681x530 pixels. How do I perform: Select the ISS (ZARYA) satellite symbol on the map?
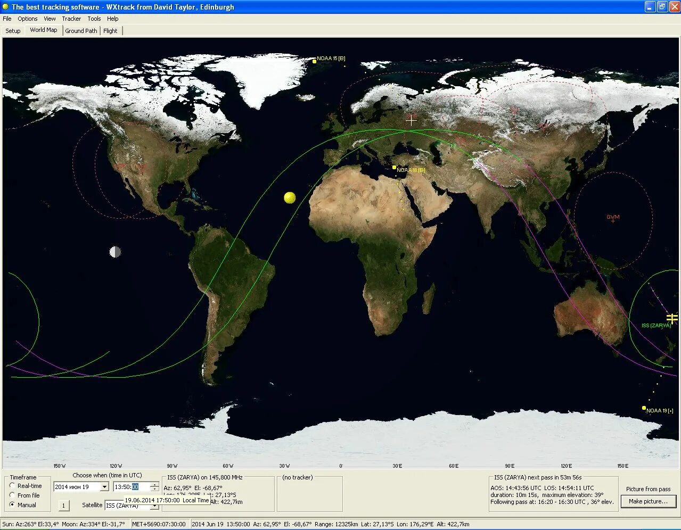tap(672, 317)
